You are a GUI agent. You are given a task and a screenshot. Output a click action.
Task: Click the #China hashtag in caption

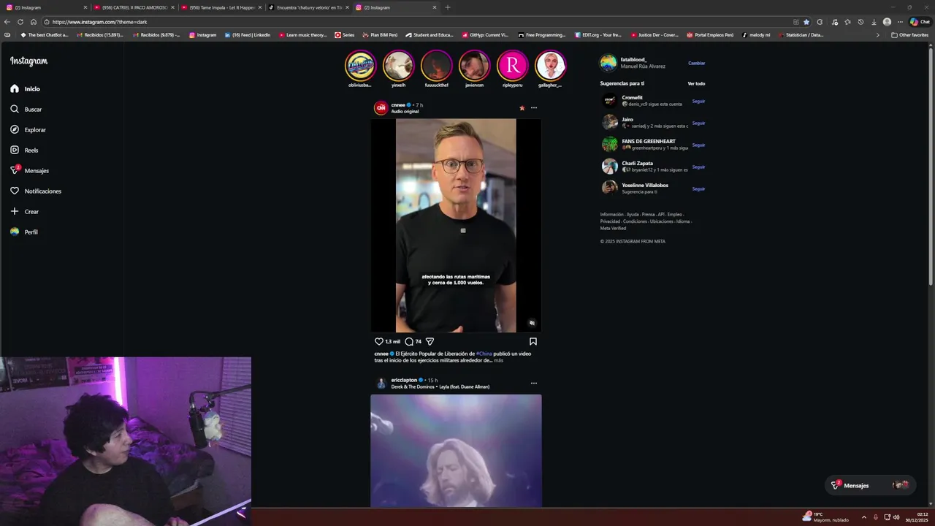[x=484, y=354]
